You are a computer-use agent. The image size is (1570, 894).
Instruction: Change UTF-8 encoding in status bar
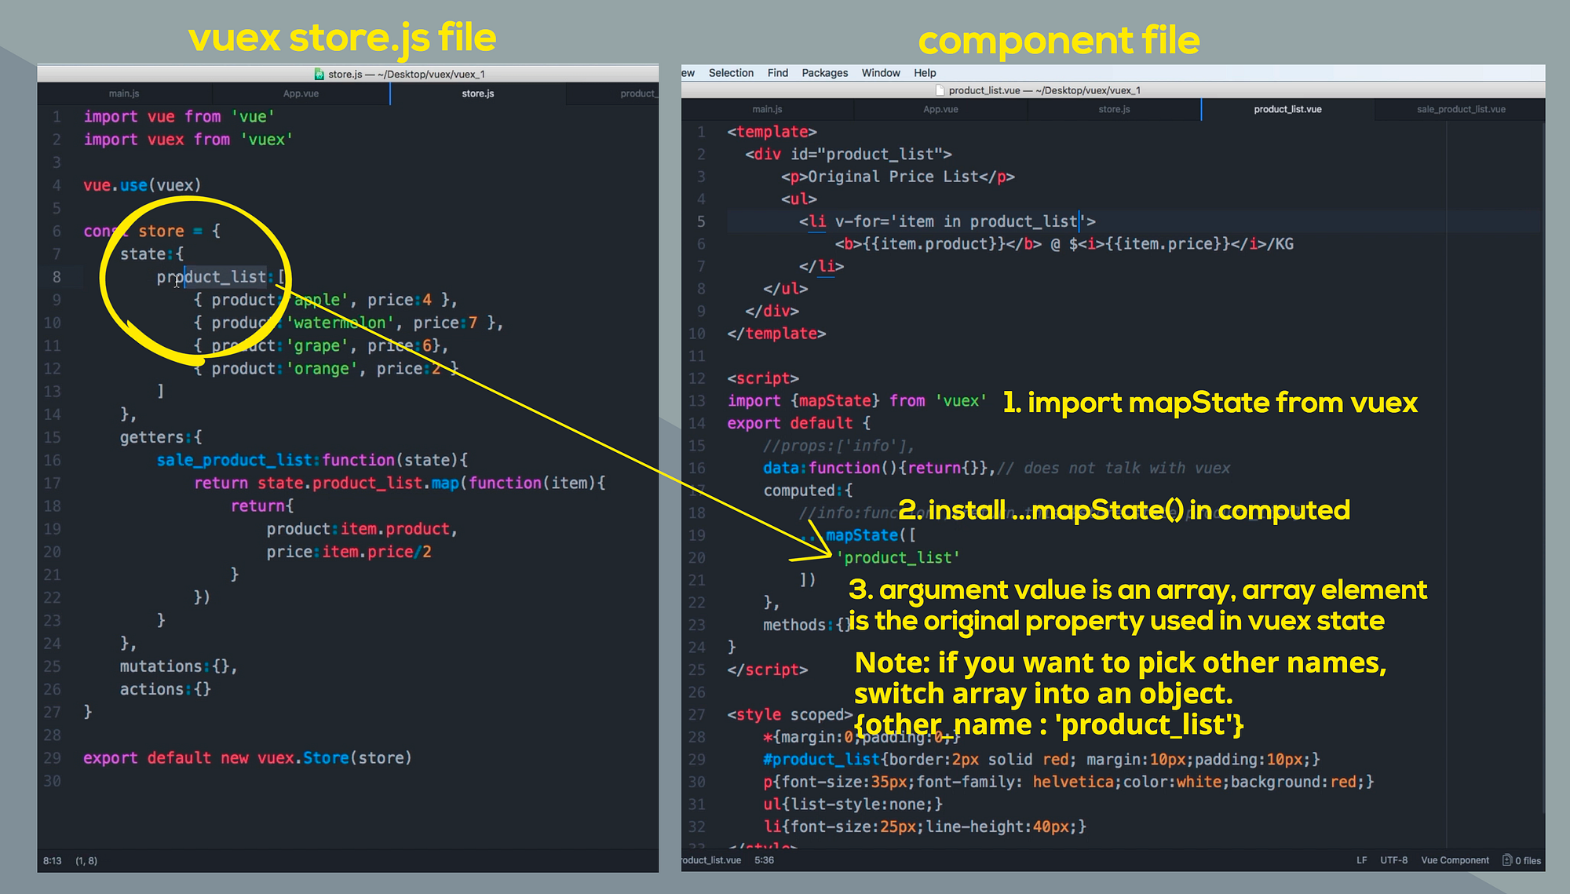(1393, 860)
